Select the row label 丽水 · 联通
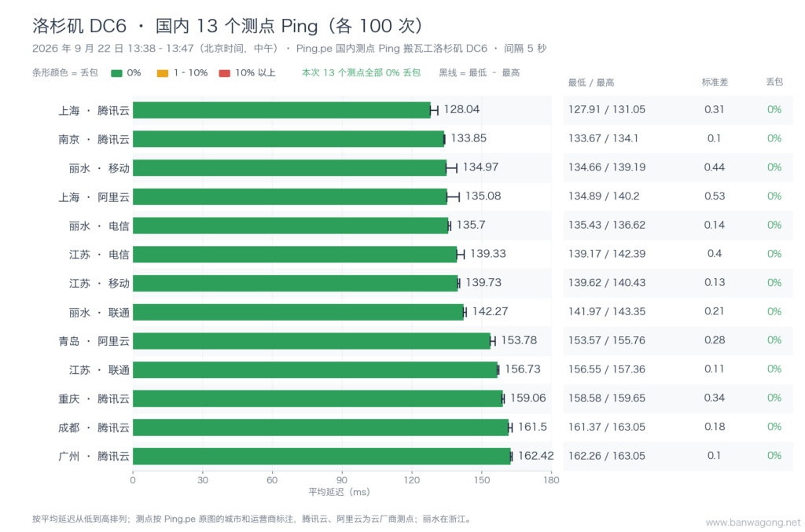The height and width of the screenshot is (532, 805). coord(99,313)
